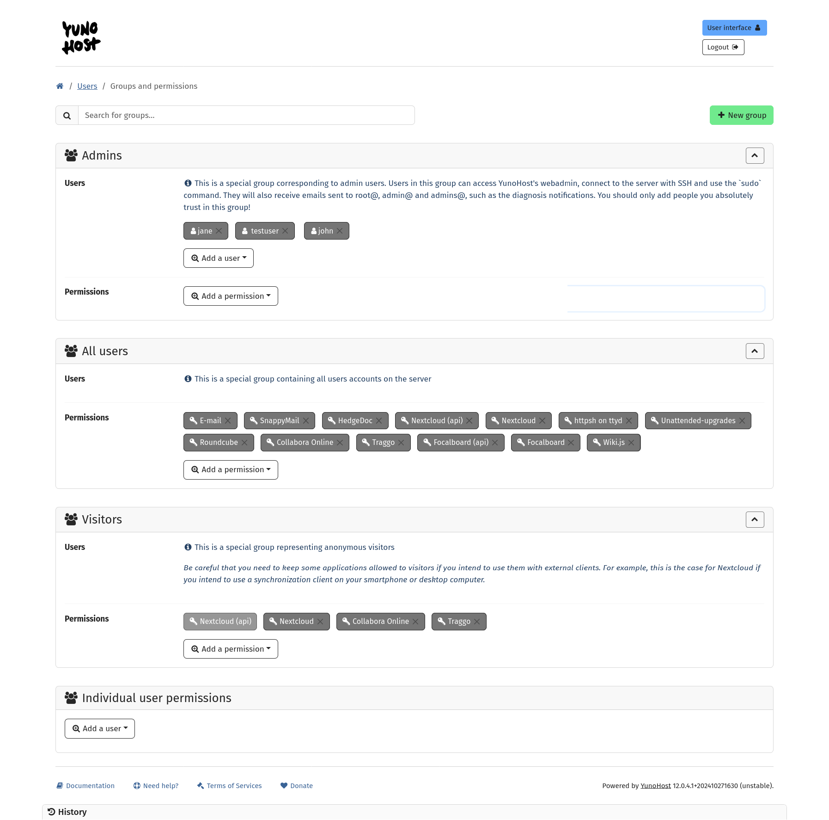Screen dimensions: 829x820
Task: Click the home icon in breadcrumb
Action: 60,86
